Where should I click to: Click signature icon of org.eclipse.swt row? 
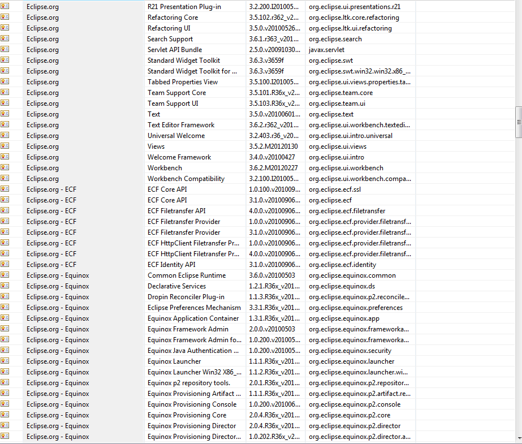click(x=5, y=59)
